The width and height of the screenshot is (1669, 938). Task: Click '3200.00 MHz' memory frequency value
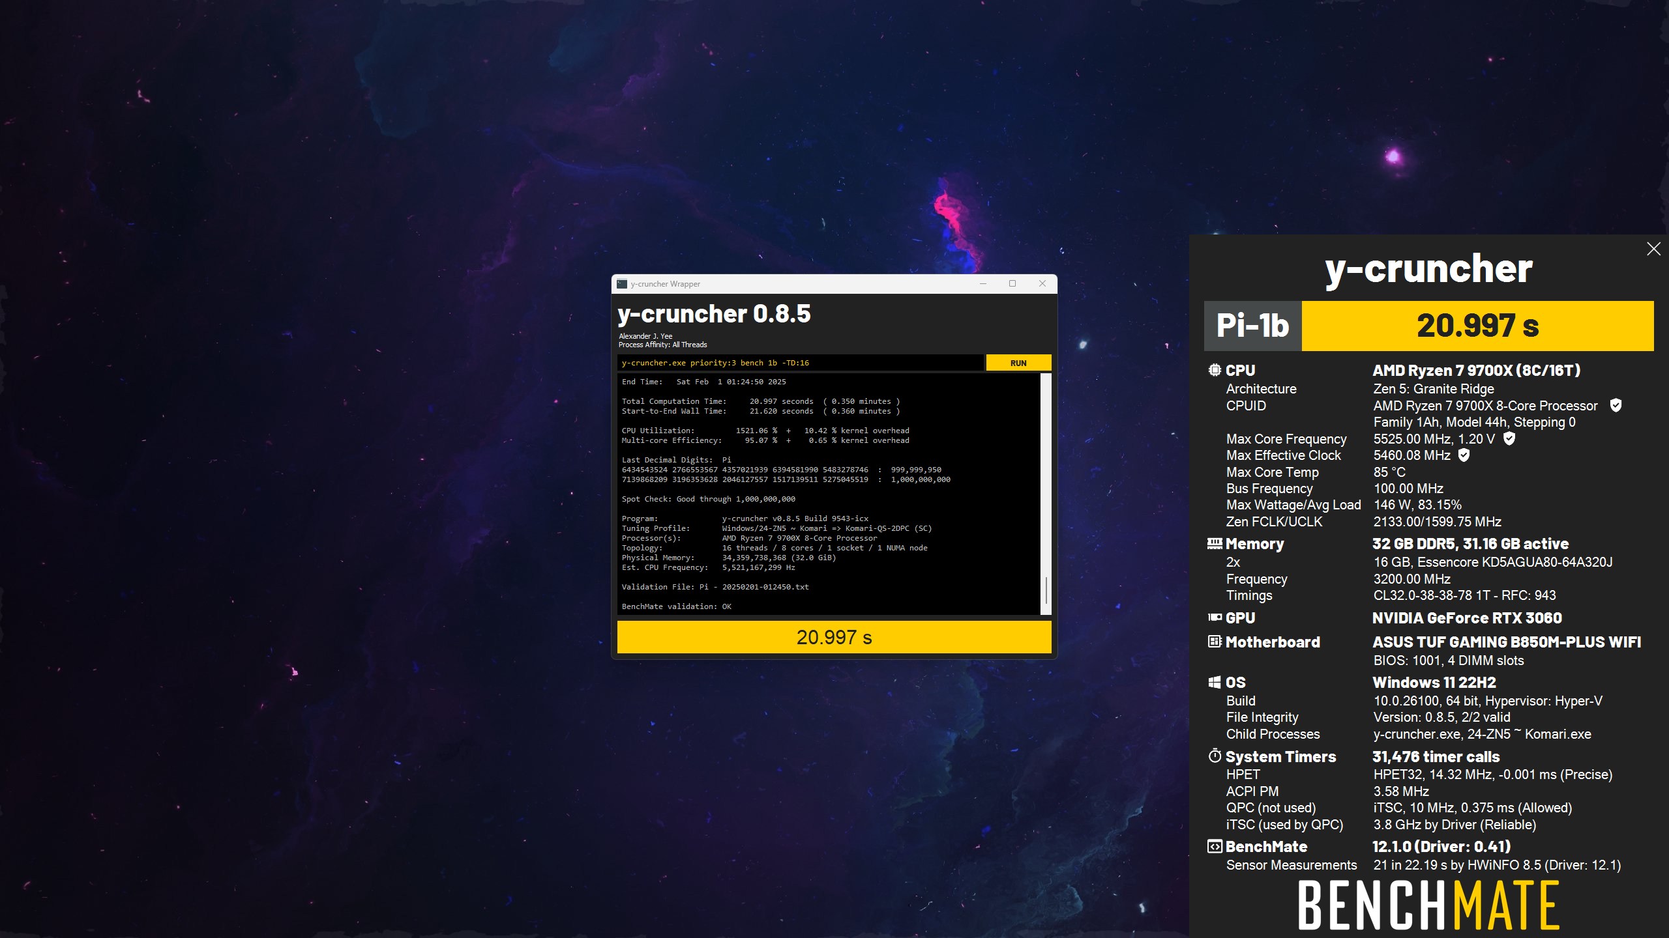click(1411, 579)
